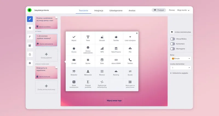Enable the Obraz/Video toggle
Viewport: 219px width, 116px height.
[x=172, y=39]
